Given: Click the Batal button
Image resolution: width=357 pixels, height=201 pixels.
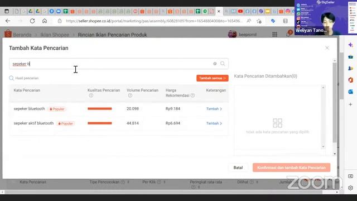Looking at the screenshot, I should click(x=238, y=167).
